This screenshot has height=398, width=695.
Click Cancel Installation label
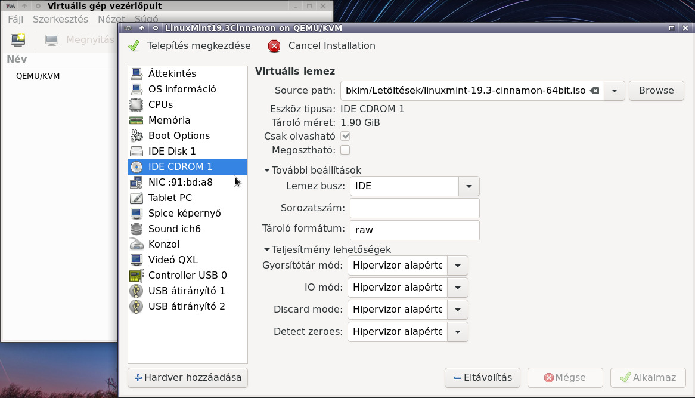click(x=332, y=46)
